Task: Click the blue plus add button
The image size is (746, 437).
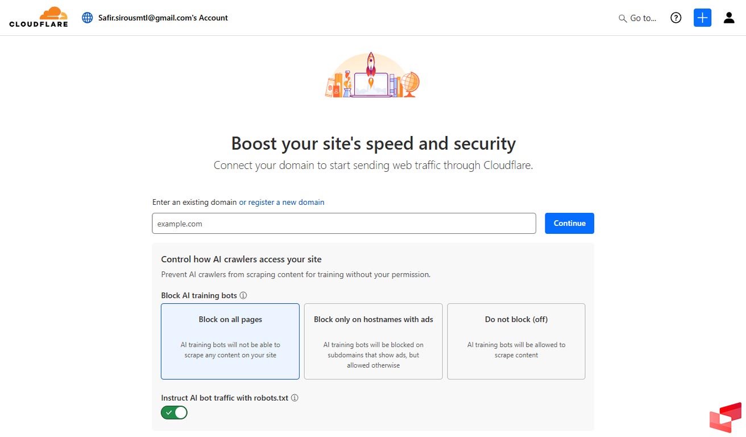Action: (x=702, y=18)
